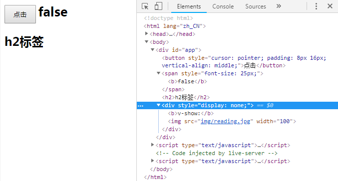
Task: Select the live-server comment line
Action: click(217, 153)
